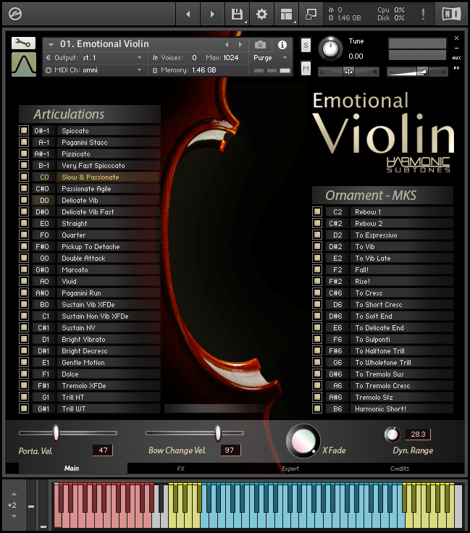
Task: Switch to the Expert tab
Action: [290, 469]
